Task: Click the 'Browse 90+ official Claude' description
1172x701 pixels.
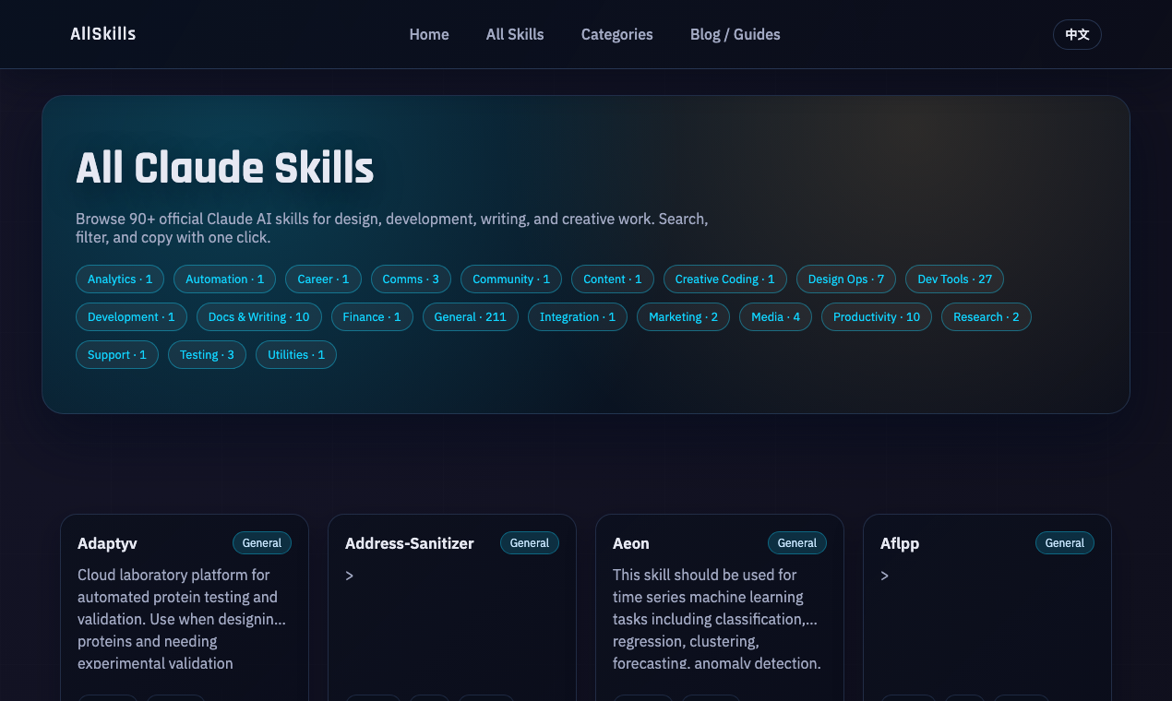Action: point(392,228)
